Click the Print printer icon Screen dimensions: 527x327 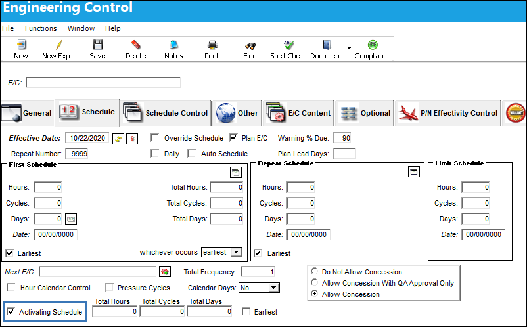tap(212, 45)
